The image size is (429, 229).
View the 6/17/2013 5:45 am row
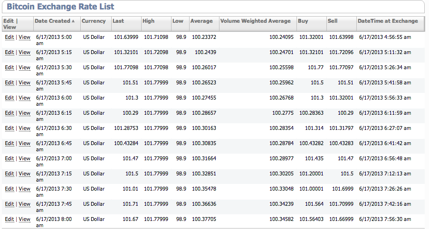click(x=24, y=82)
